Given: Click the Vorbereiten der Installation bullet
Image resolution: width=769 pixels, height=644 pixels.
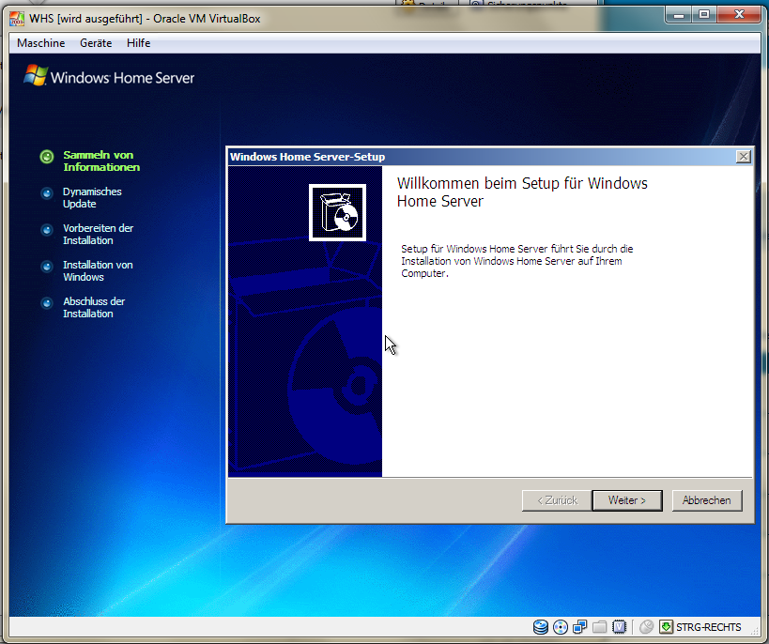Looking at the screenshot, I should [x=47, y=230].
